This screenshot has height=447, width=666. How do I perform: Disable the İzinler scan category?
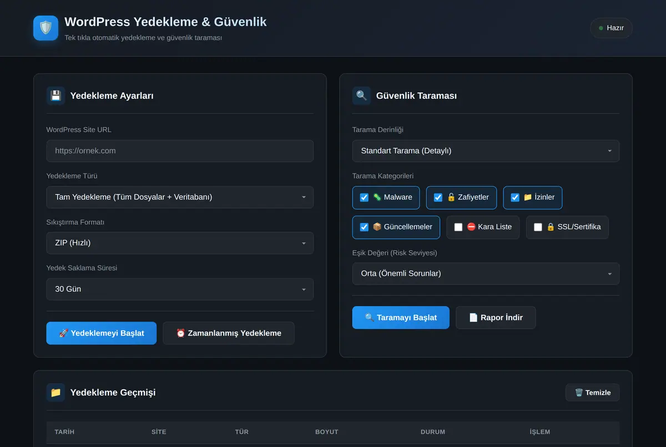[515, 197]
